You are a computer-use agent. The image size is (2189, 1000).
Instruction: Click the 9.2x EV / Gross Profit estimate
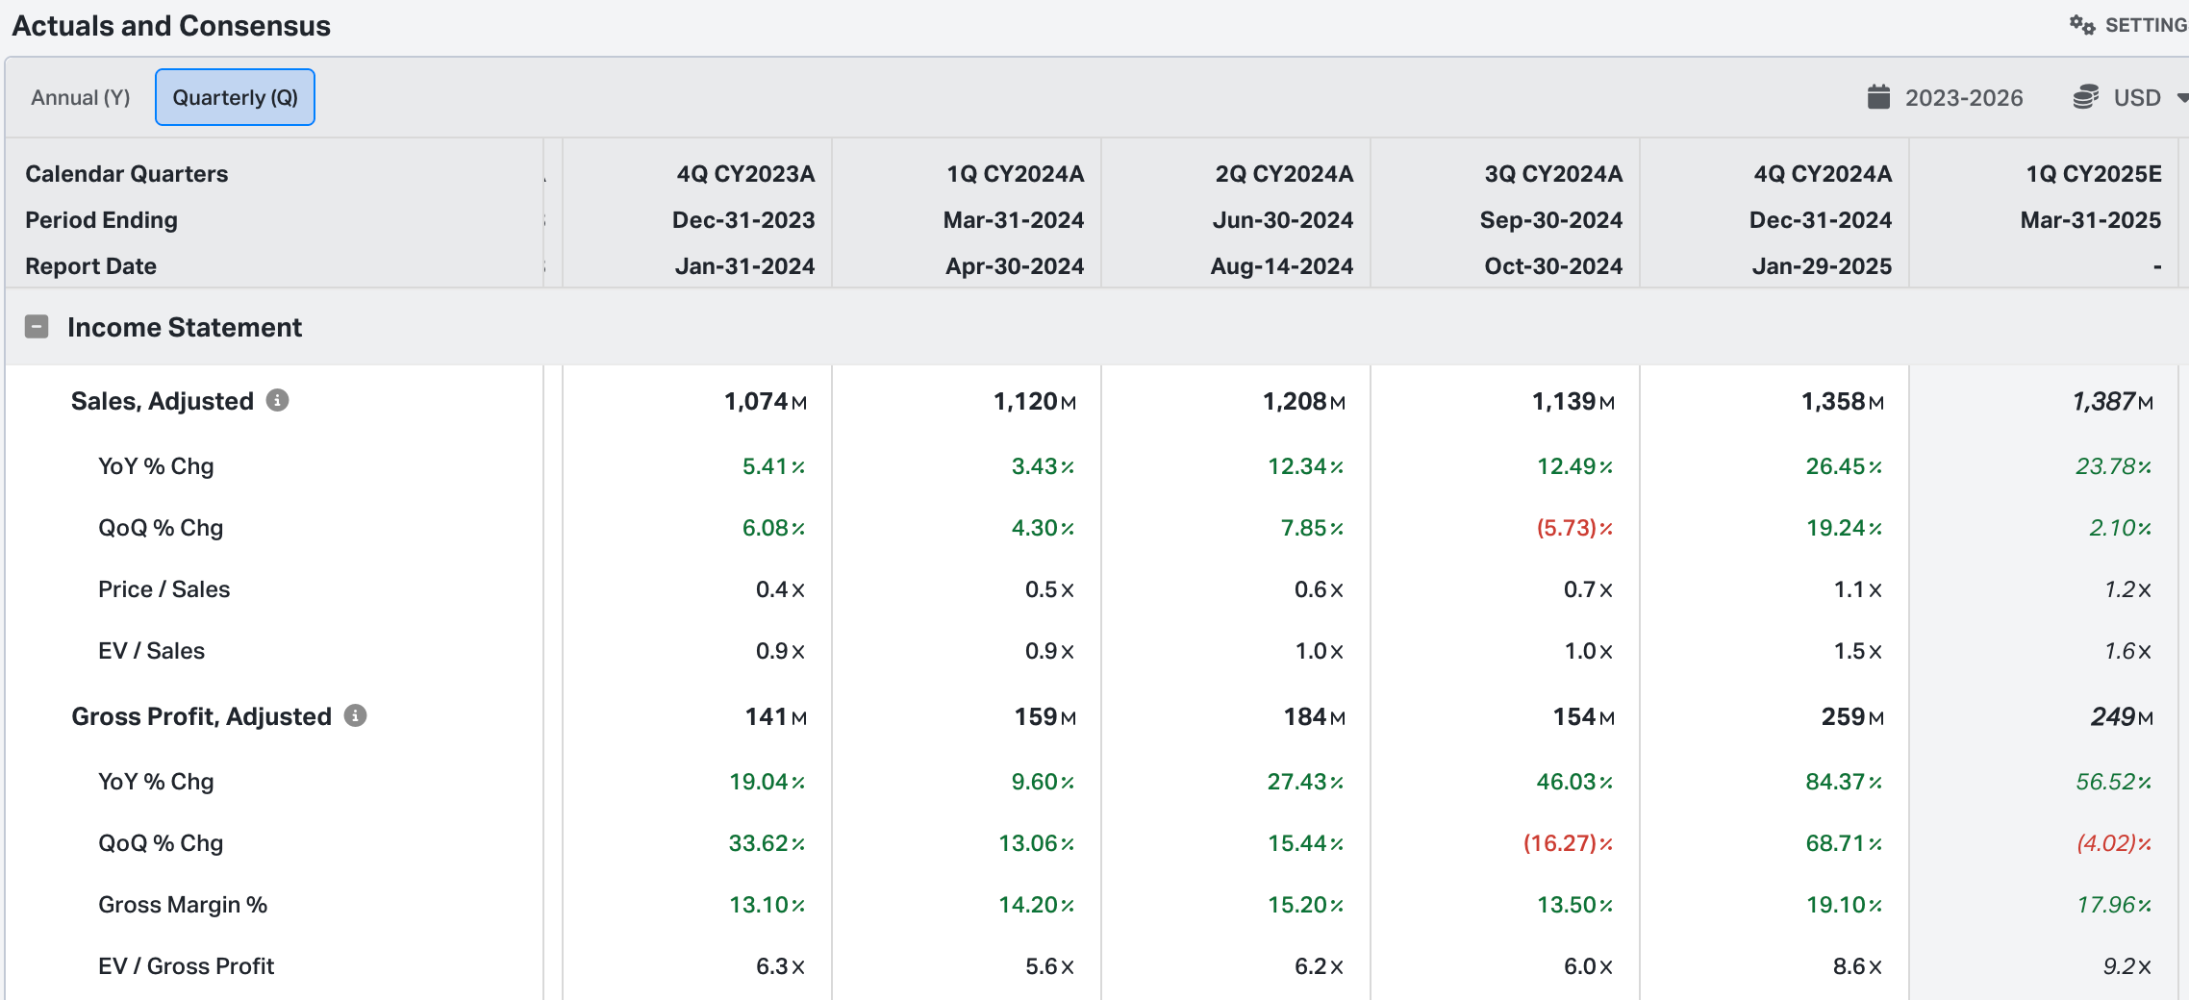[x=2127, y=966]
